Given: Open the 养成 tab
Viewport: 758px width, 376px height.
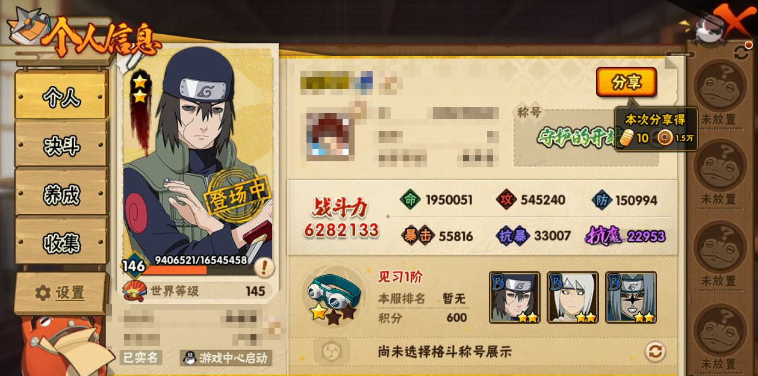Looking at the screenshot, I should pyautogui.click(x=61, y=193).
